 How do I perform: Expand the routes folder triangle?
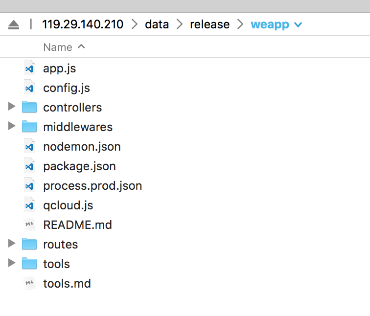click(12, 243)
